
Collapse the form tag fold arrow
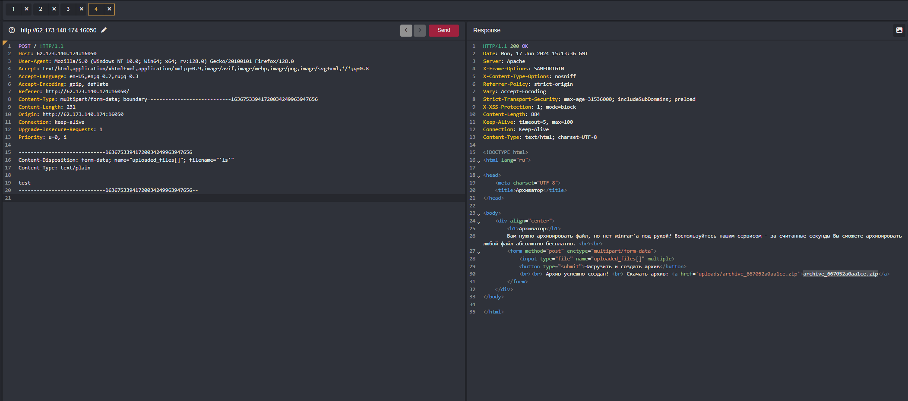[478, 252]
